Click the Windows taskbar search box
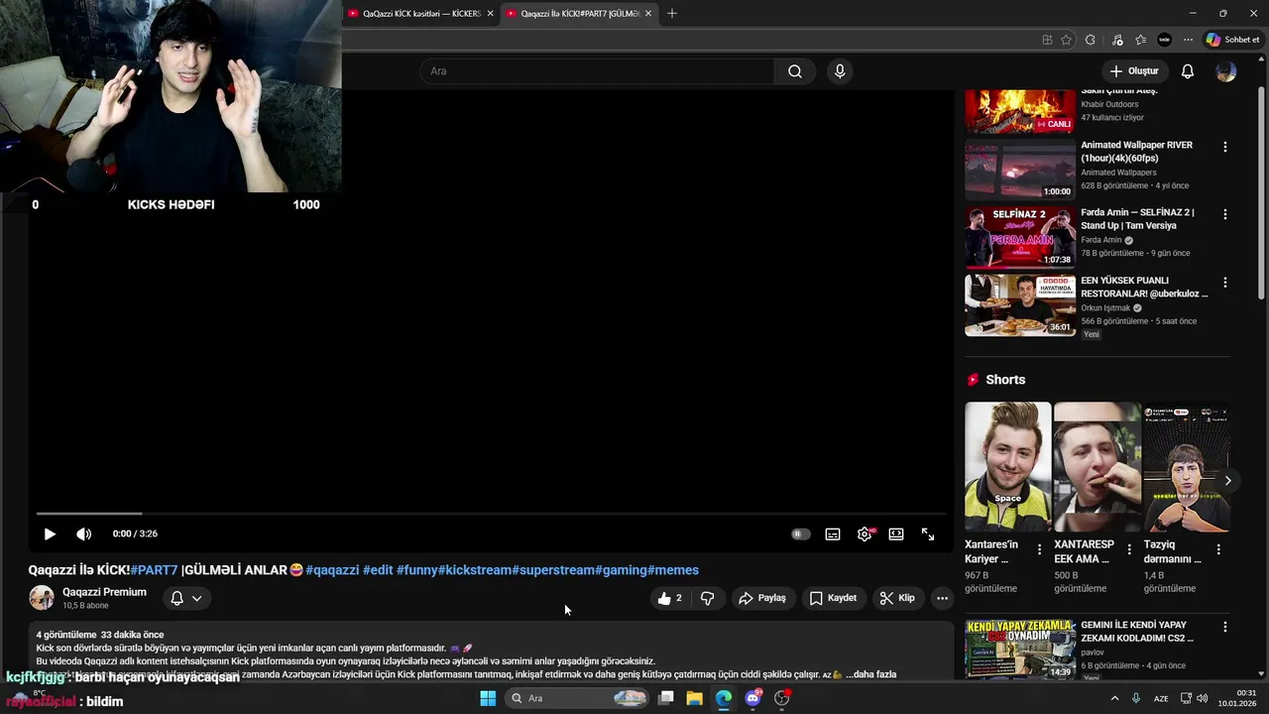The image size is (1269, 714). point(579,698)
